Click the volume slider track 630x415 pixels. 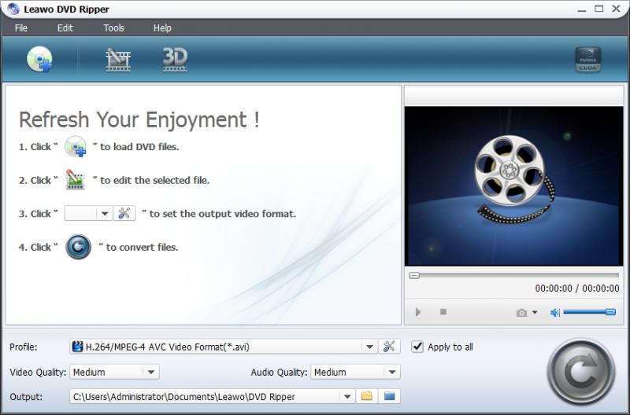click(x=587, y=312)
